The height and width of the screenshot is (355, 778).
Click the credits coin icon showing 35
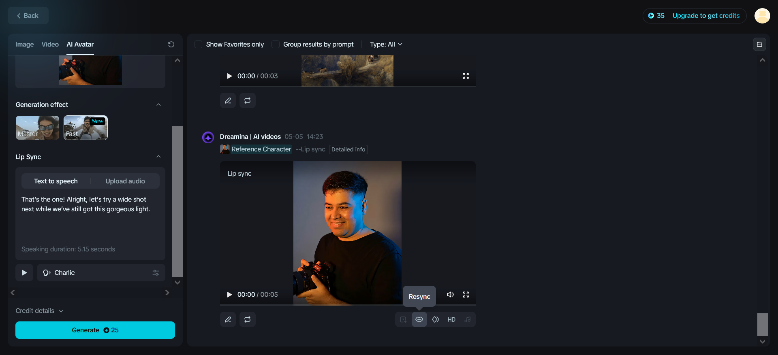pos(651,16)
